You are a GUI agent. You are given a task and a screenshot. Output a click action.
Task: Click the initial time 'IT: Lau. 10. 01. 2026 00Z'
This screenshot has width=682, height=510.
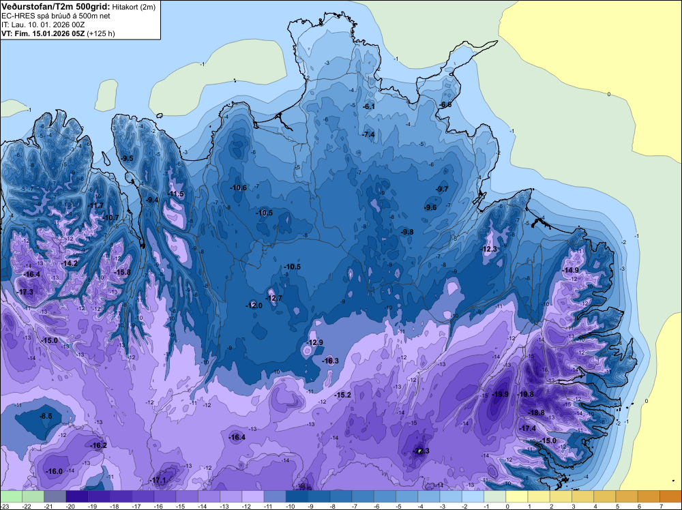tap(42, 25)
